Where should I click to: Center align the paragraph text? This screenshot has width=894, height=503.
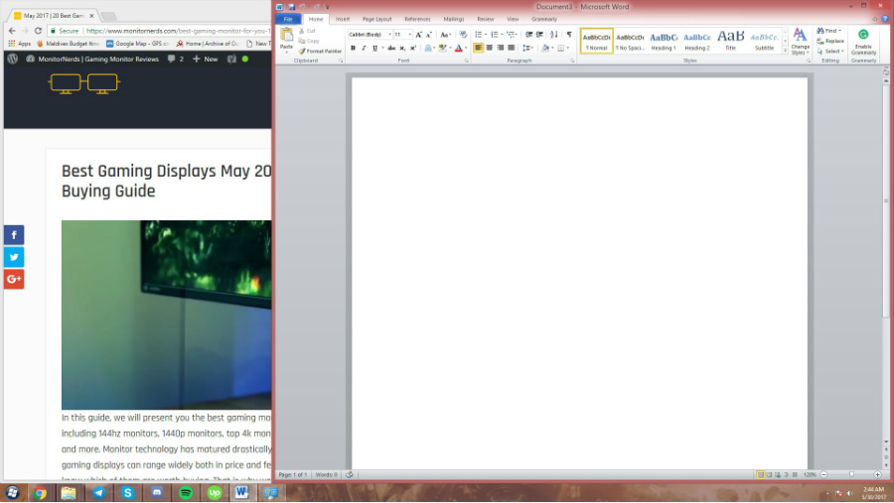[490, 48]
